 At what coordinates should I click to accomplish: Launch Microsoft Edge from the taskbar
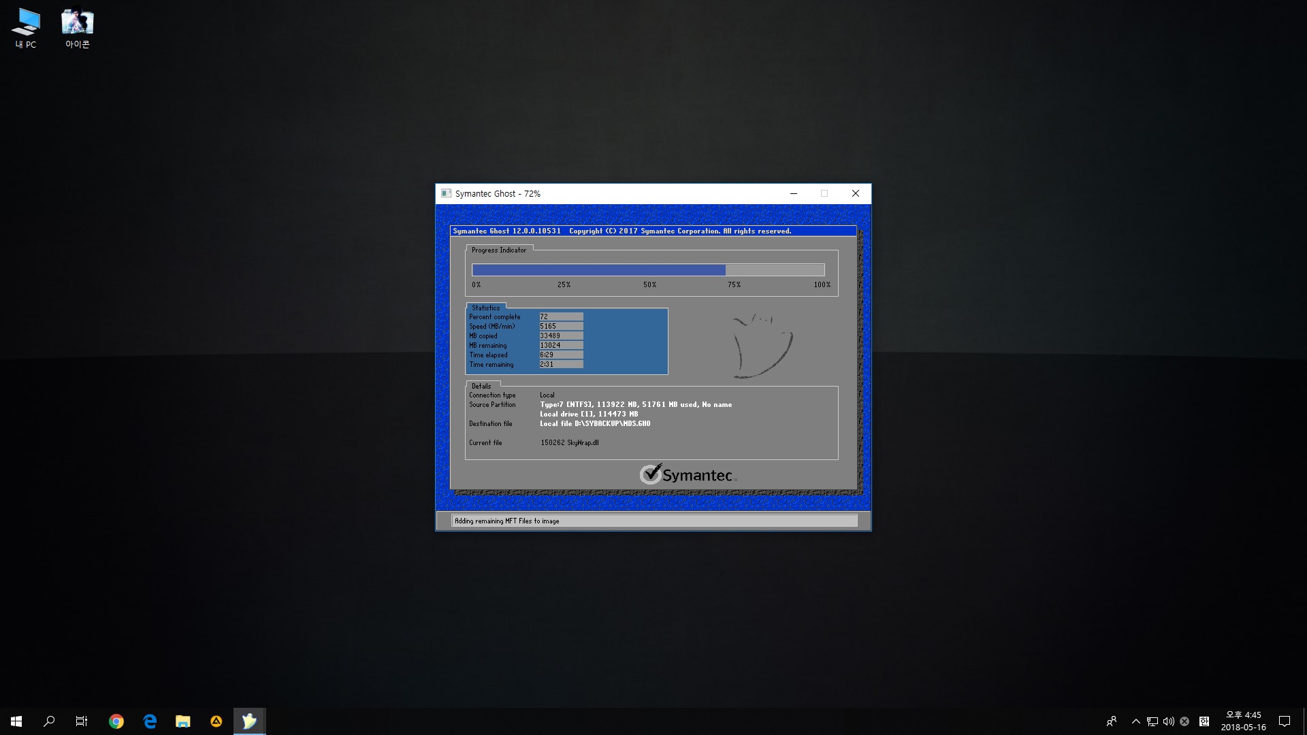(x=150, y=721)
